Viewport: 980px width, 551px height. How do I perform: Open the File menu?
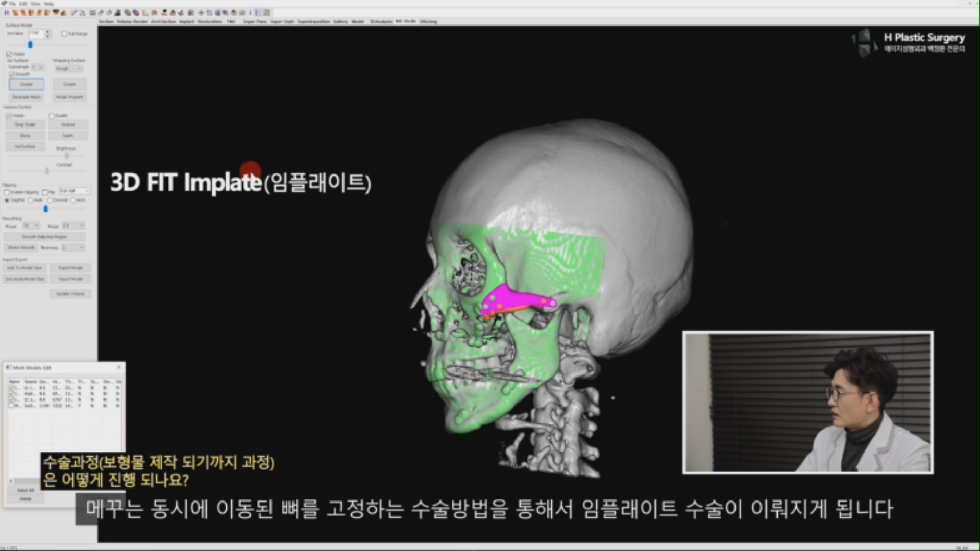[x=12, y=4]
